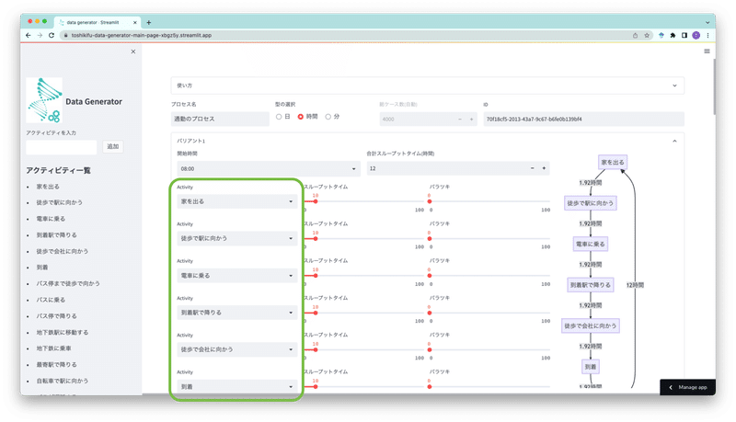Go forward with browser forward arrow
This screenshot has height=422, width=736.
point(40,35)
